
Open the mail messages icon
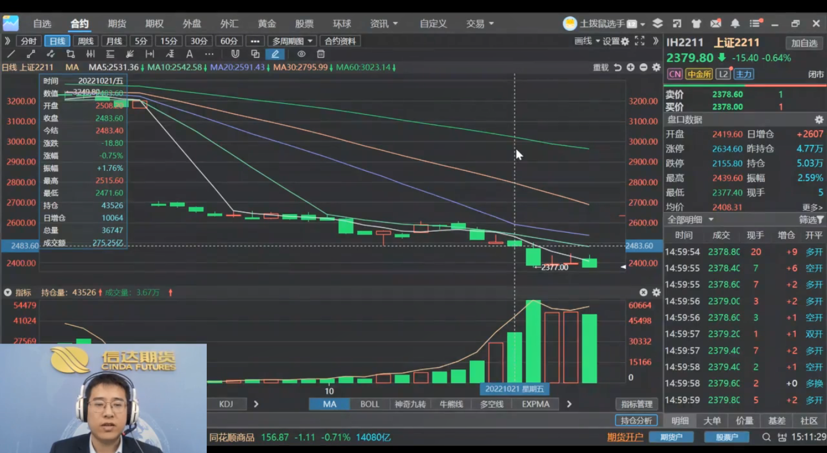pyautogui.click(x=716, y=24)
